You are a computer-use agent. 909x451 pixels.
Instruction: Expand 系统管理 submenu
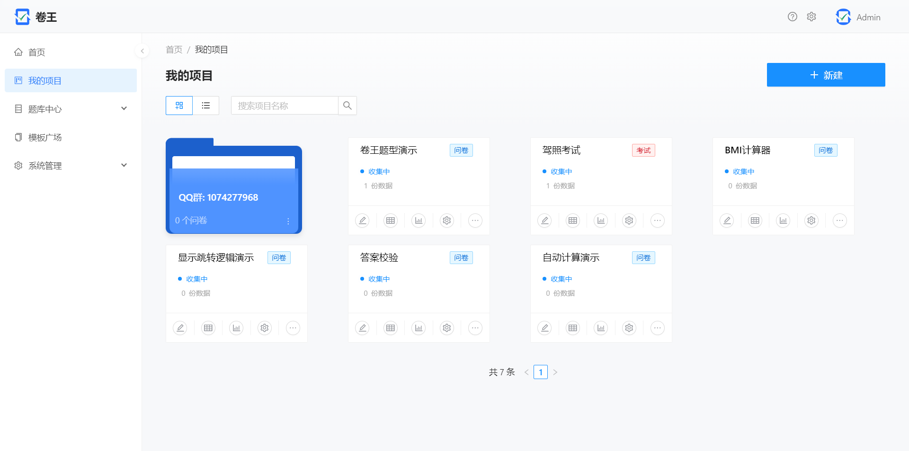71,166
